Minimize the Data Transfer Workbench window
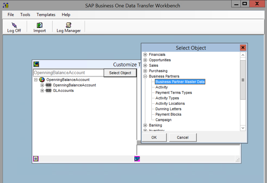 point(236,4)
